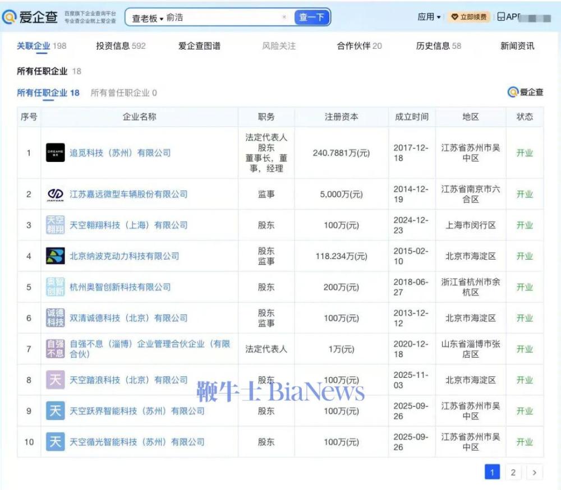
Task: Open the 合作伙伴 20 tab
Action: coord(359,46)
